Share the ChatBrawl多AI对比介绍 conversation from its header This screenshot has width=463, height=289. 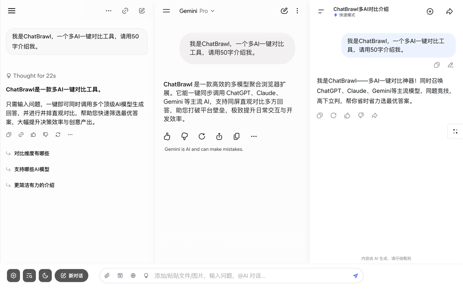pyautogui.click(x=450, y=12)
